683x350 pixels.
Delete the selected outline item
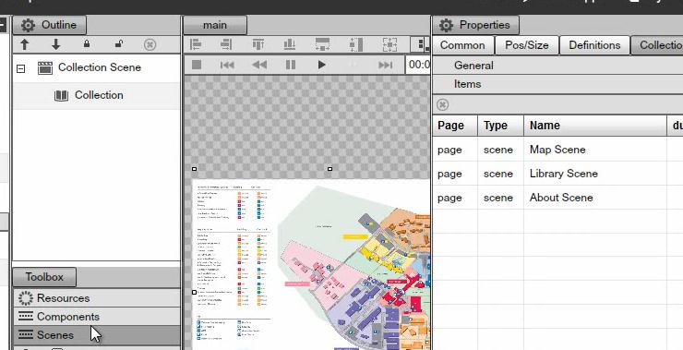tap(150, 44)
